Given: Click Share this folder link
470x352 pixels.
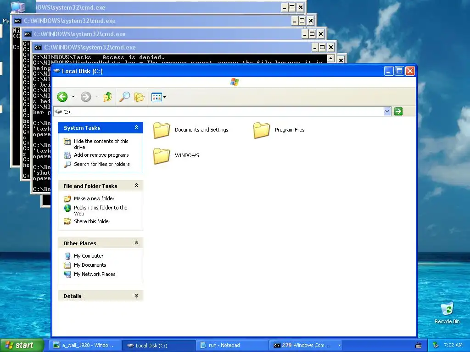Looking at the screenshot, I should click(x=92, y=221).
